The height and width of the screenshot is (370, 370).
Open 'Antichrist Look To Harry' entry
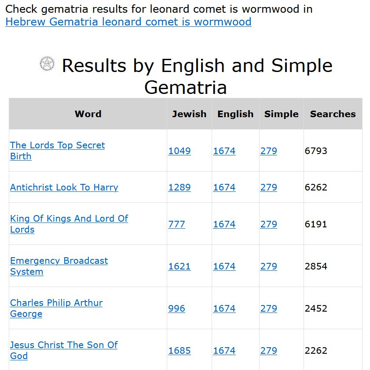(64, 187)
